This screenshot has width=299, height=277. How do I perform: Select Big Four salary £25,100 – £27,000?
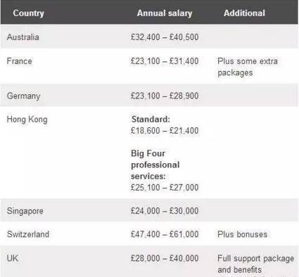coord(165,187)
